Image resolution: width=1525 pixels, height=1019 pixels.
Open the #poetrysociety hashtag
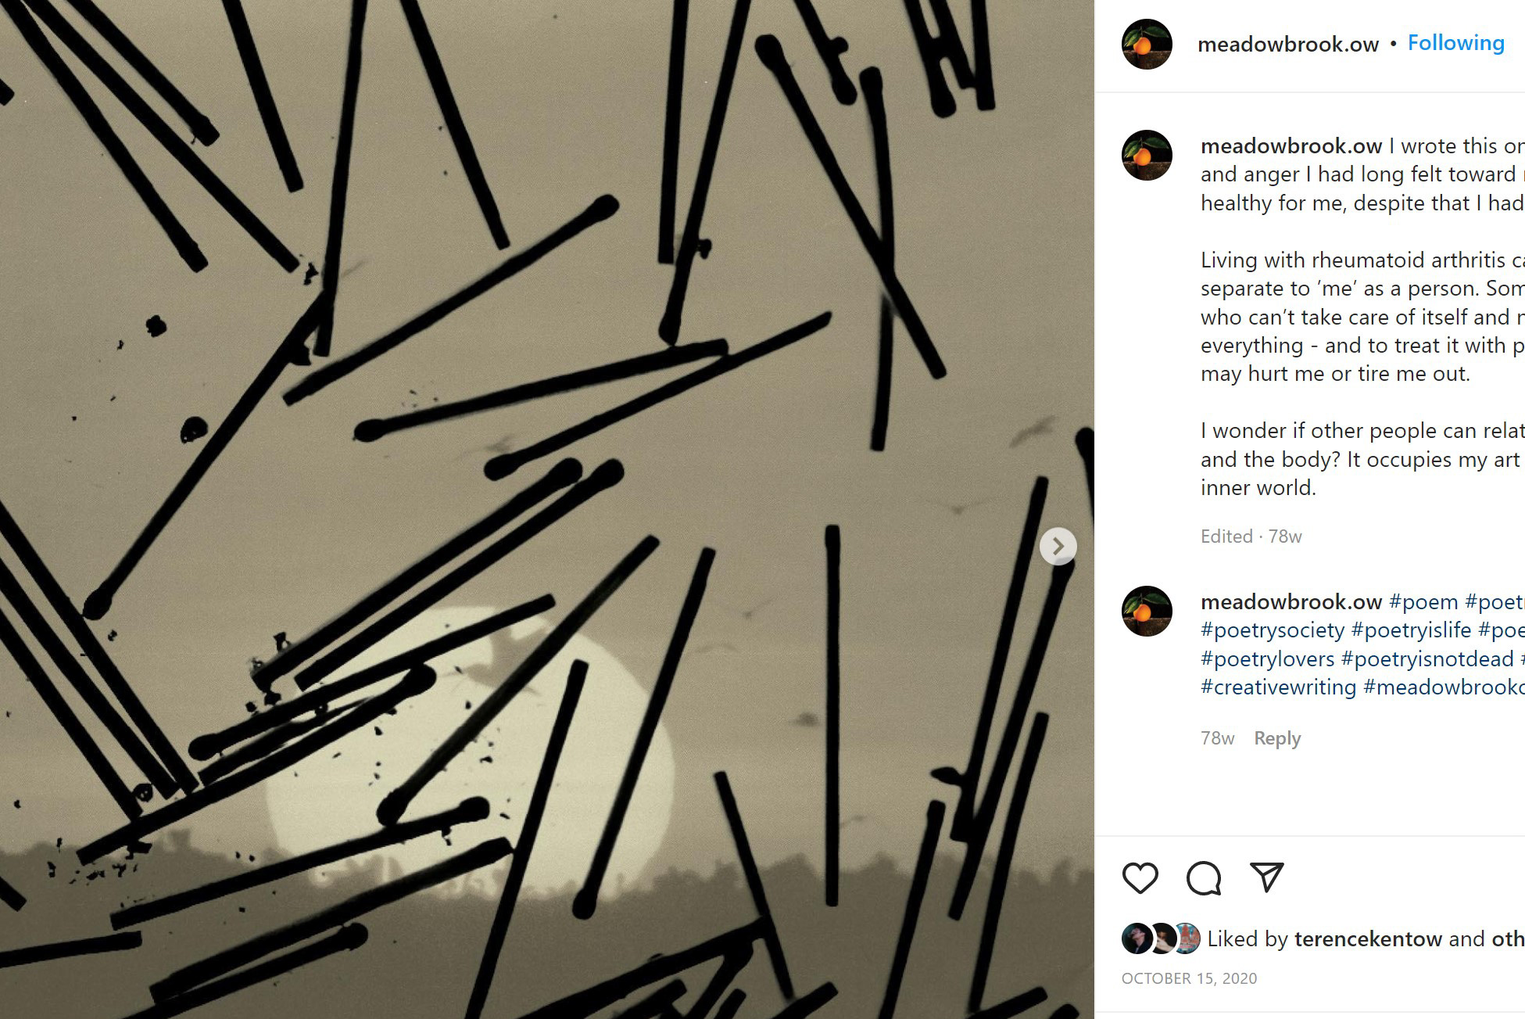coord(1273,630)
